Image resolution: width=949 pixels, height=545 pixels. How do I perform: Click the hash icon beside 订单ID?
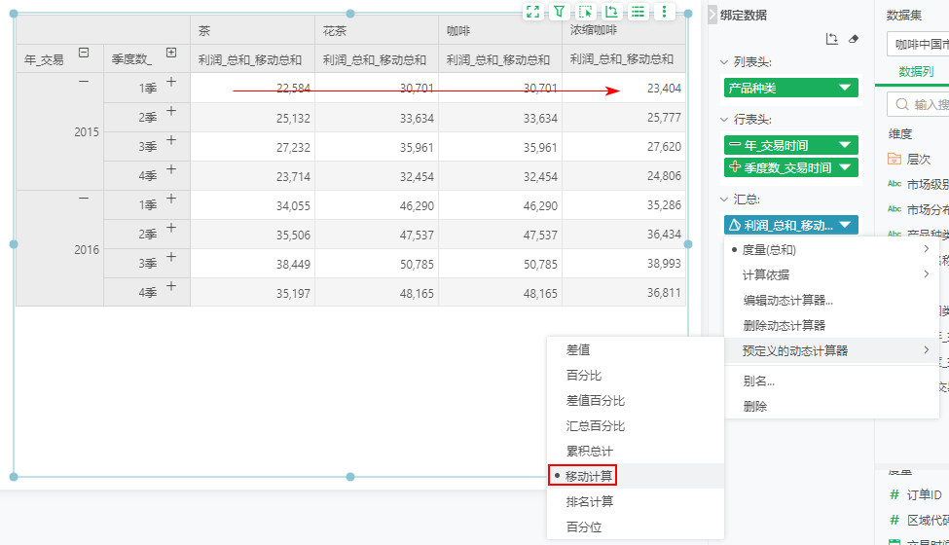894,494
